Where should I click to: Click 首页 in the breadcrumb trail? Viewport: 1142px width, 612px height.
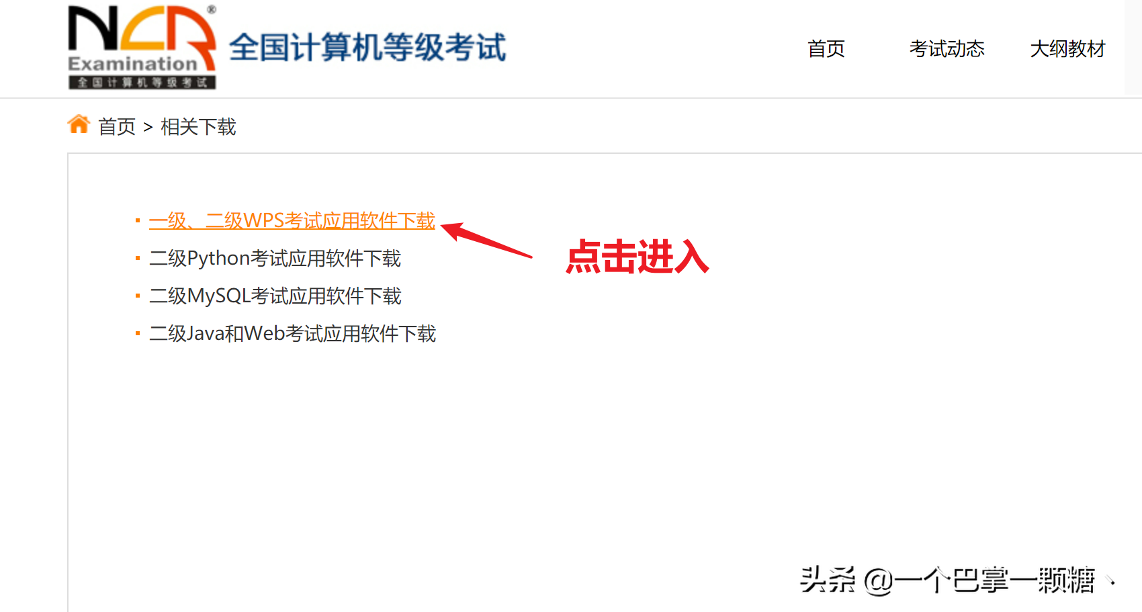tap(117, 127)
